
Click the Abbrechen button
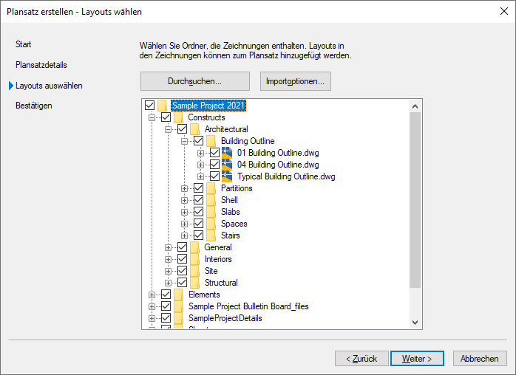[x=480, y=359]
